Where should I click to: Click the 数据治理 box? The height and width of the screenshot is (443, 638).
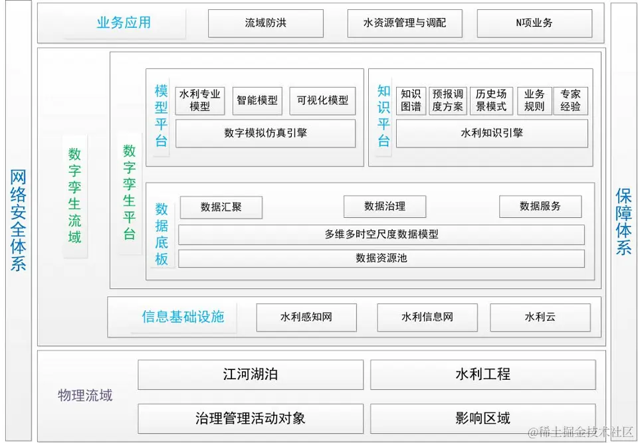click(386, 206)
